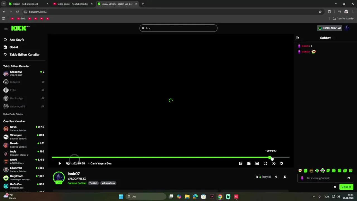
Task: Click the isok07 username in first chat message
Action: click(x=305, y=46)
